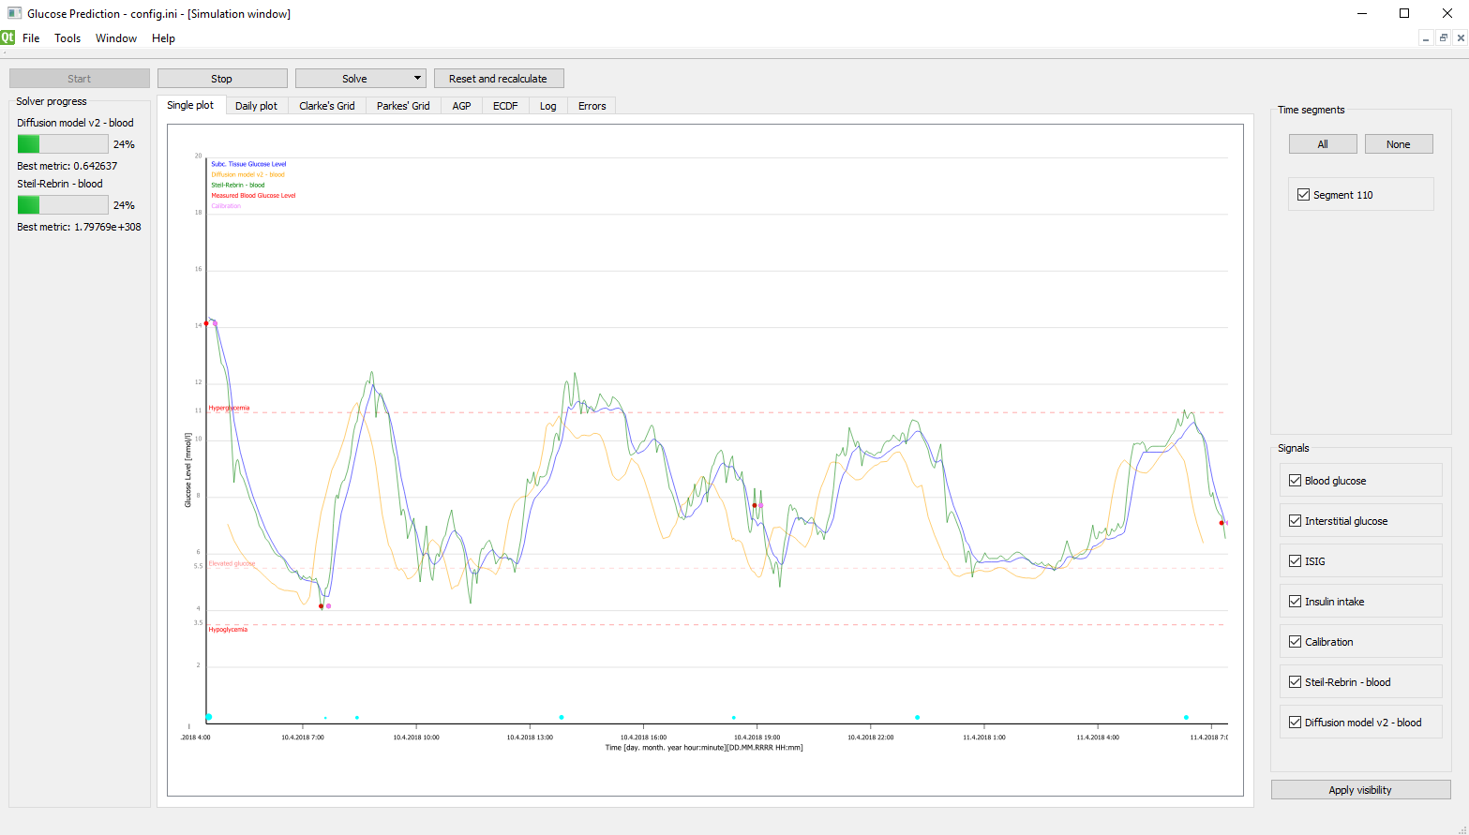Click the Qt logo icon in menu bar

[7, 37]
